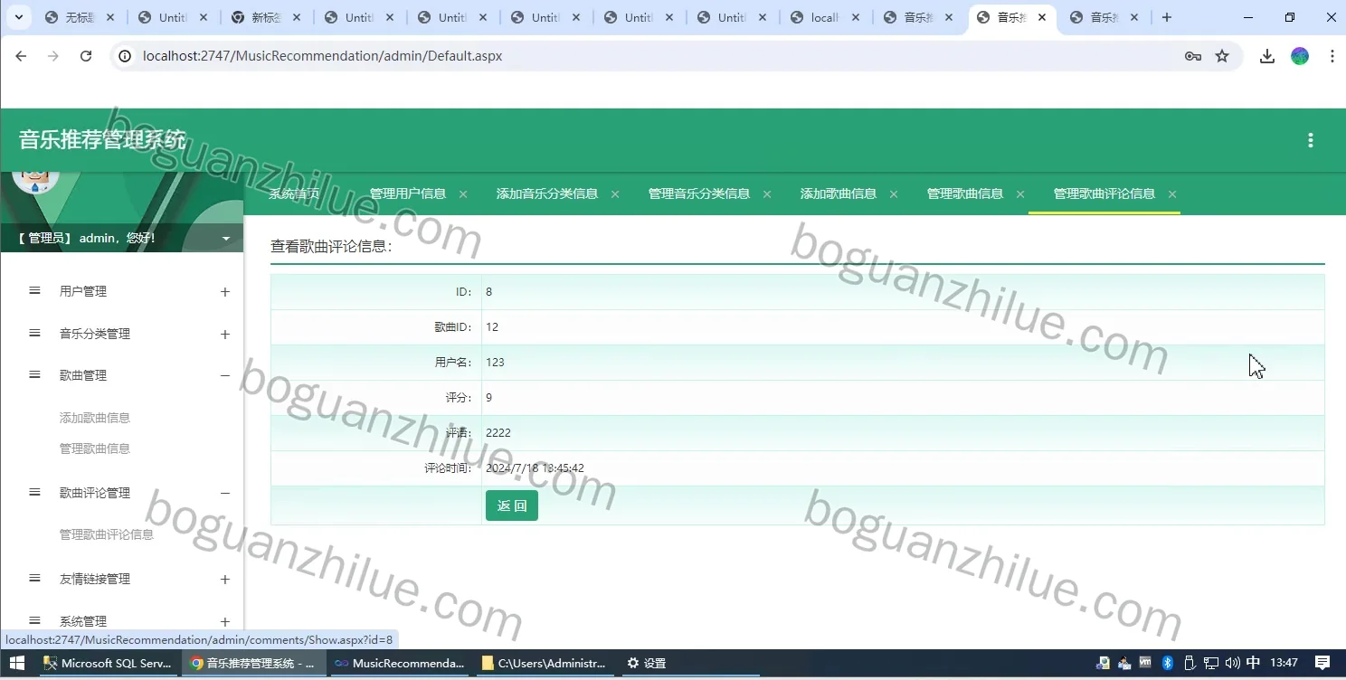Expand 音乐分类管理 with its plus icon
The image size is (1346, 680).
[225, 335]
